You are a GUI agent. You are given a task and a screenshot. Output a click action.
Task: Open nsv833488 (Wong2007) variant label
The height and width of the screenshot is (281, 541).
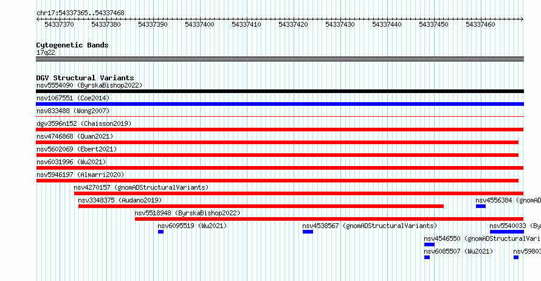[x=73, y=111]
